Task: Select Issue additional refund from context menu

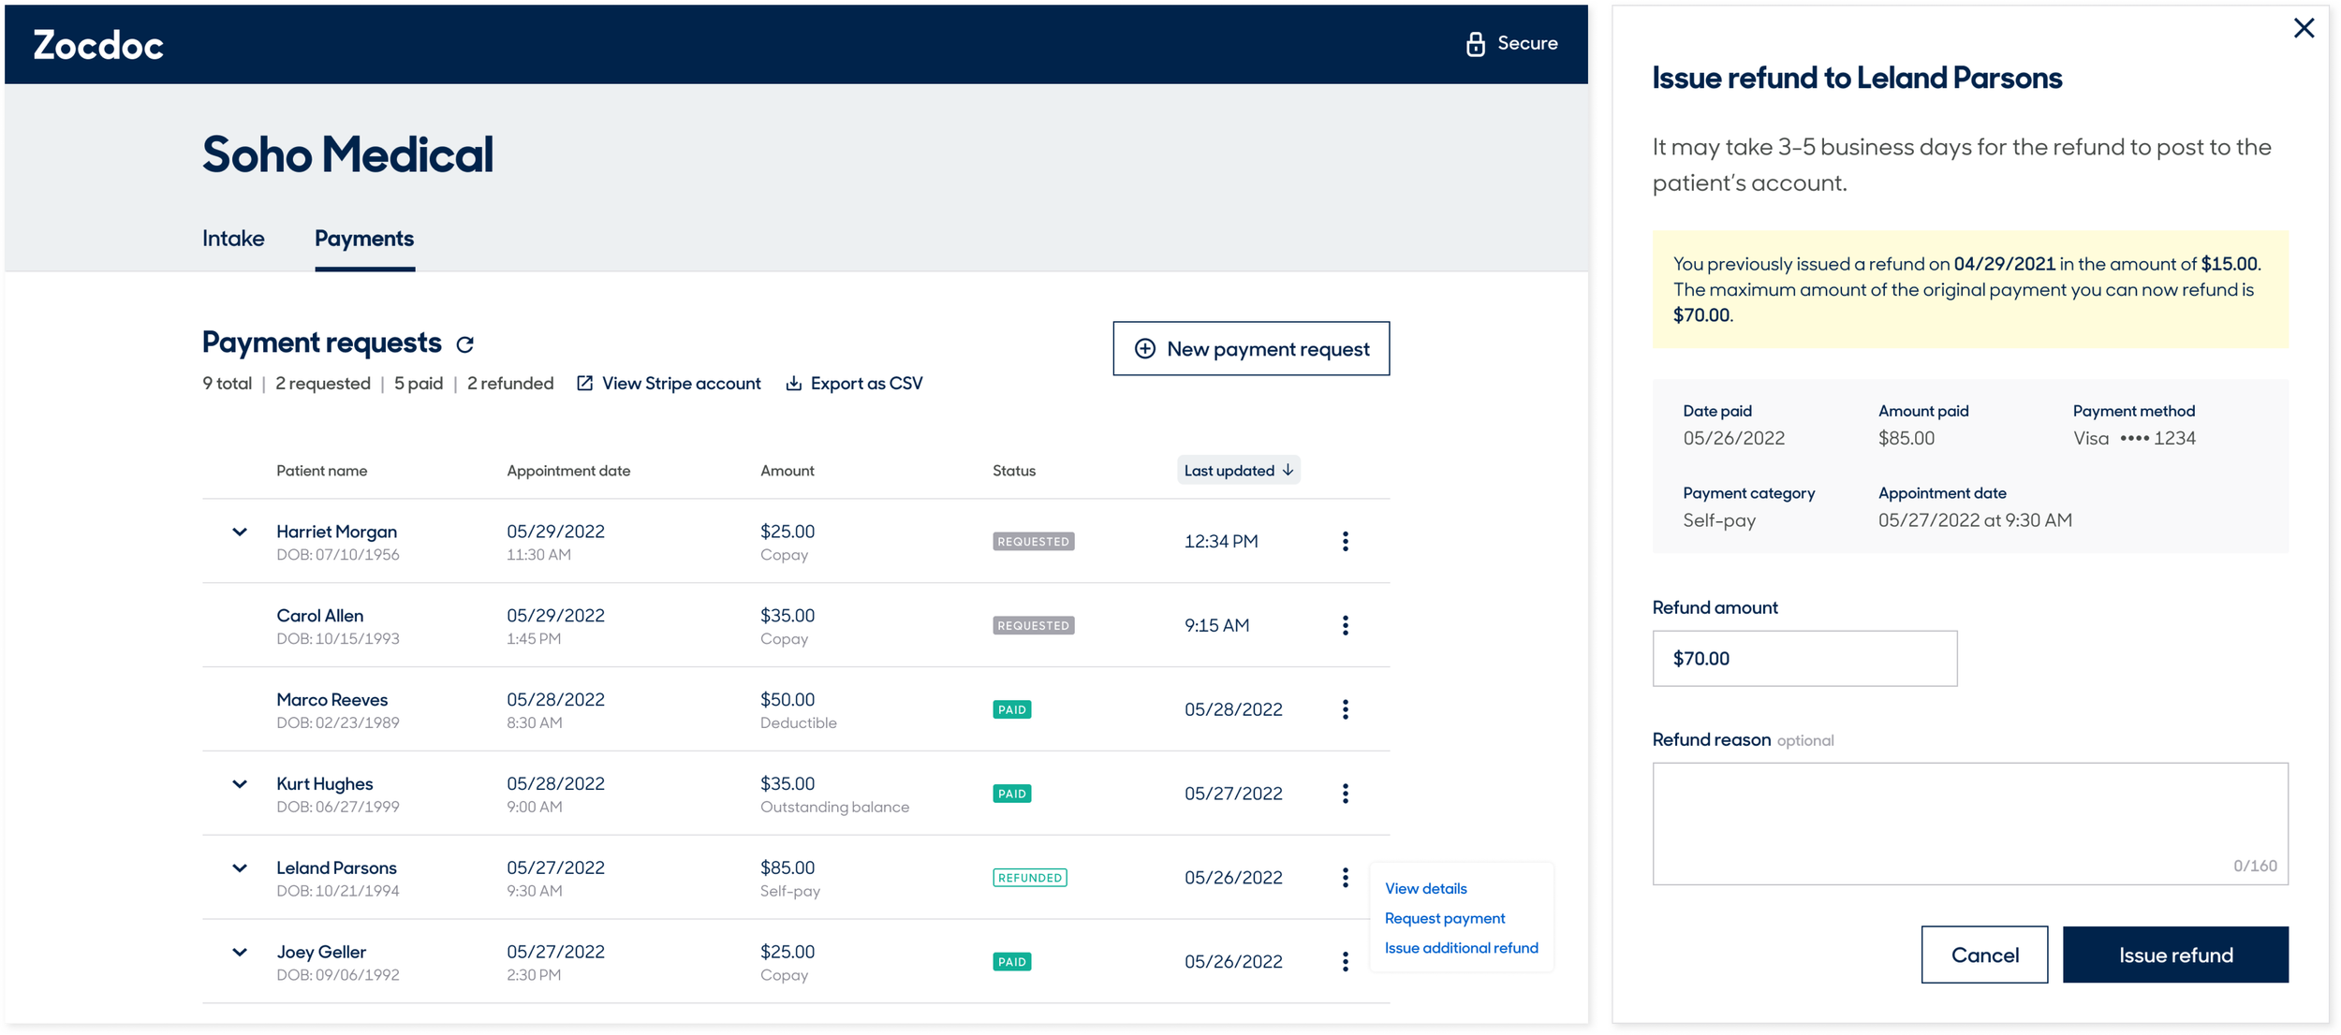Action: (1461, 948)
